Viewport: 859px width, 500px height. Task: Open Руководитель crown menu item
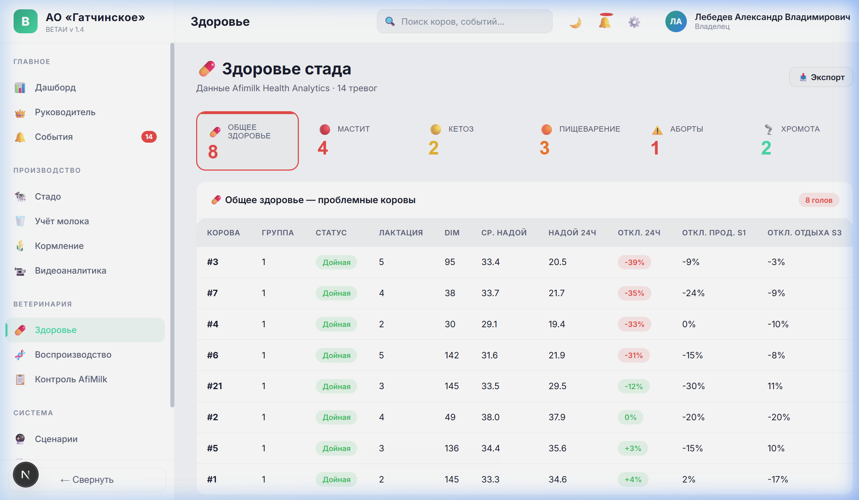pos(65,112)
